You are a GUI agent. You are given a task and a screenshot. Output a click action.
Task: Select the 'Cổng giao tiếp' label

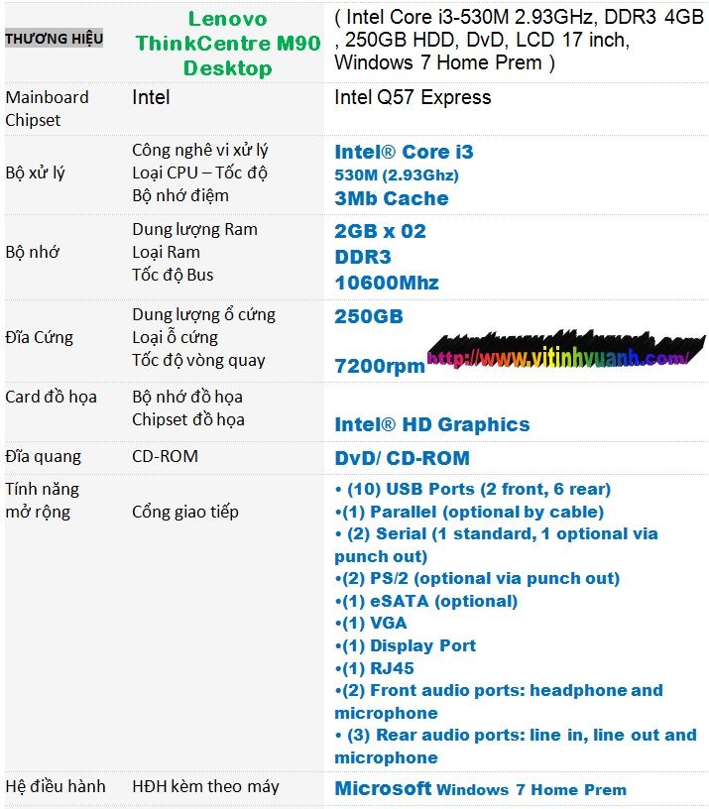click(185, 512)
